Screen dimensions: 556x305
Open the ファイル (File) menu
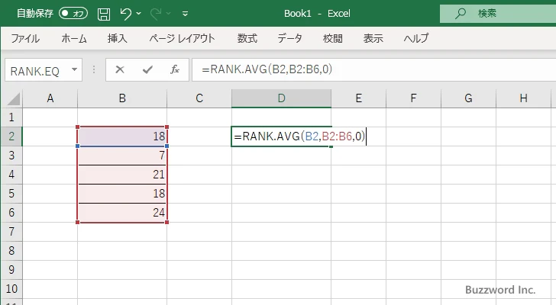pos(25,38)
